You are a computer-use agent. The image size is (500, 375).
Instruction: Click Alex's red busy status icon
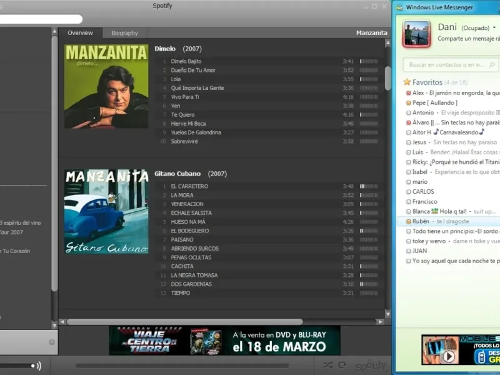coord(408,93)
